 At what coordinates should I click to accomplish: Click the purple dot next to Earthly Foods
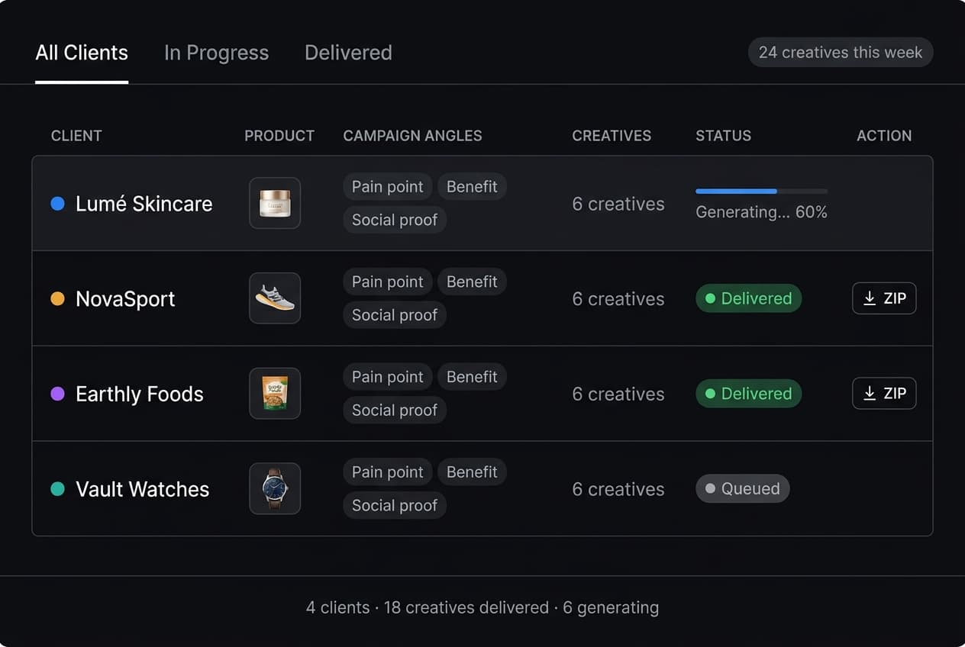(x=57, y=394)
